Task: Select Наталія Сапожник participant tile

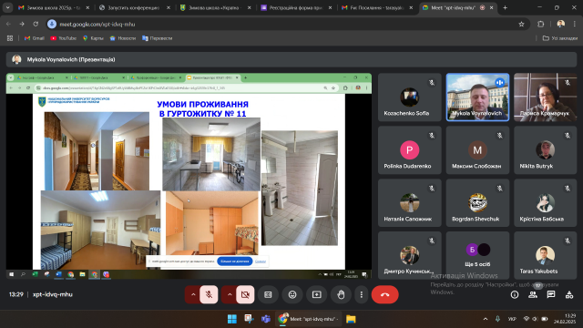Action: coord(409,203)
